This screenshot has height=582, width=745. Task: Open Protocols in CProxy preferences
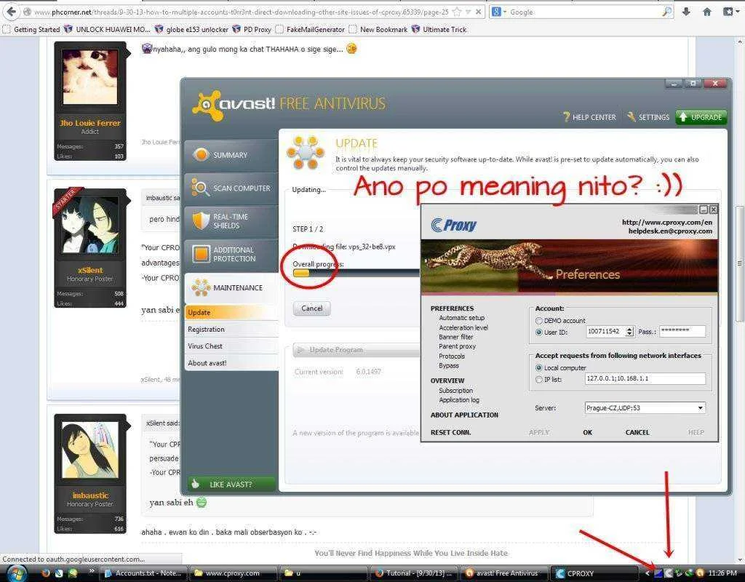coord(452,356)
